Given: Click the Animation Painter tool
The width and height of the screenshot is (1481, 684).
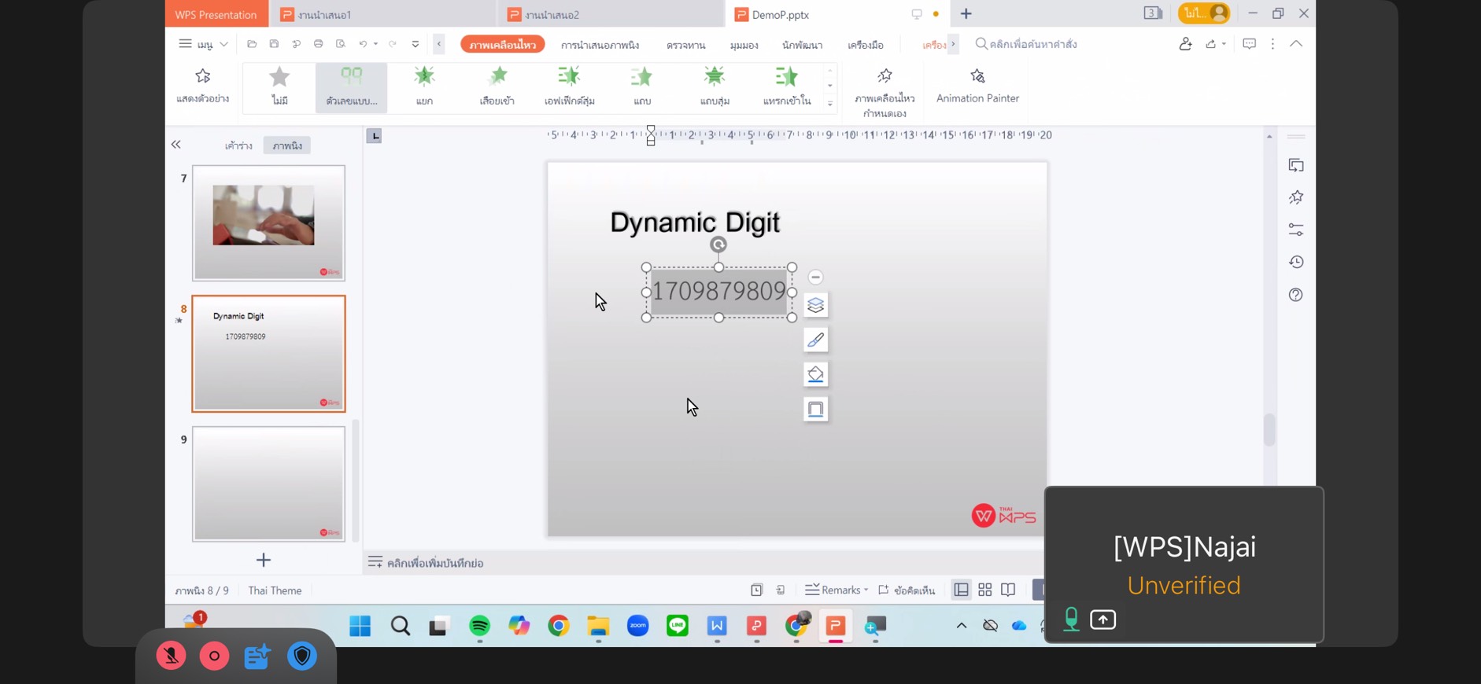Looking at the screenshot, I should pos(977,85).
